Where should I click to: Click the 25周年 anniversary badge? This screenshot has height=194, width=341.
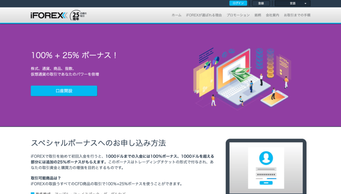78,15
